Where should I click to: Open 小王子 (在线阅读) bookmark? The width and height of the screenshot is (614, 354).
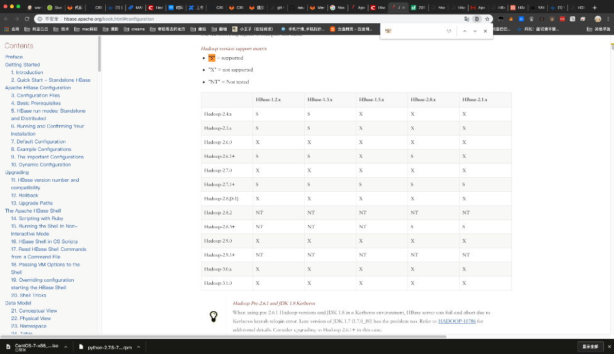click(253, 29)
